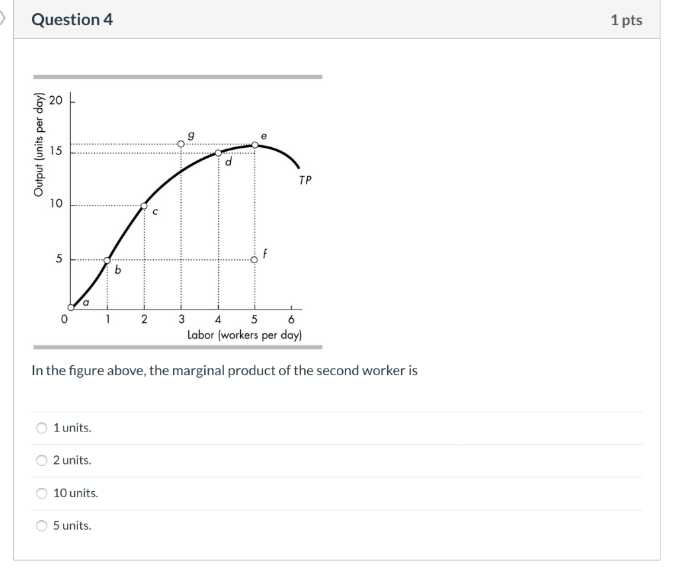Click point d on the TP curve
Screen dimensions: 679x578
click(x=218, y=151)
